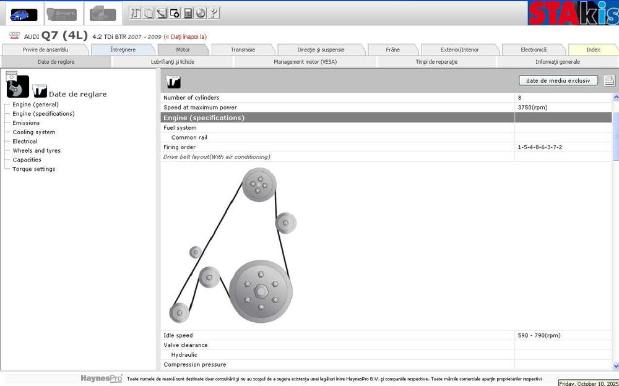Click the print icon in content header
This screenshot has width=619, height=386.
(x=608, y=80)
